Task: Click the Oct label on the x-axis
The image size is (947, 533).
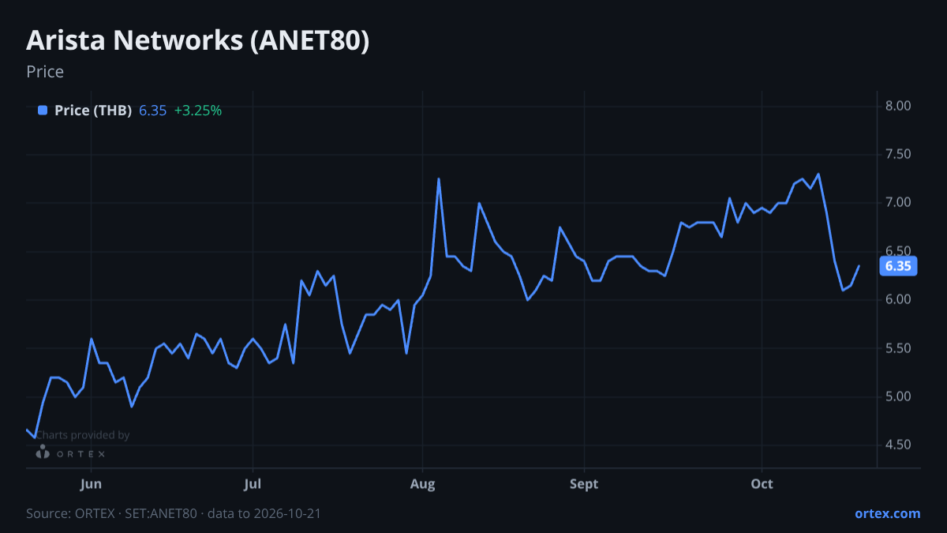Action: 762,483
